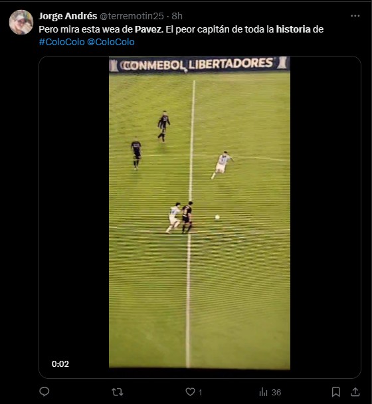Viewport: 372px width, 404px height.
Task: Open the reply comment bubble icon
Action: (x=45, y=392)
